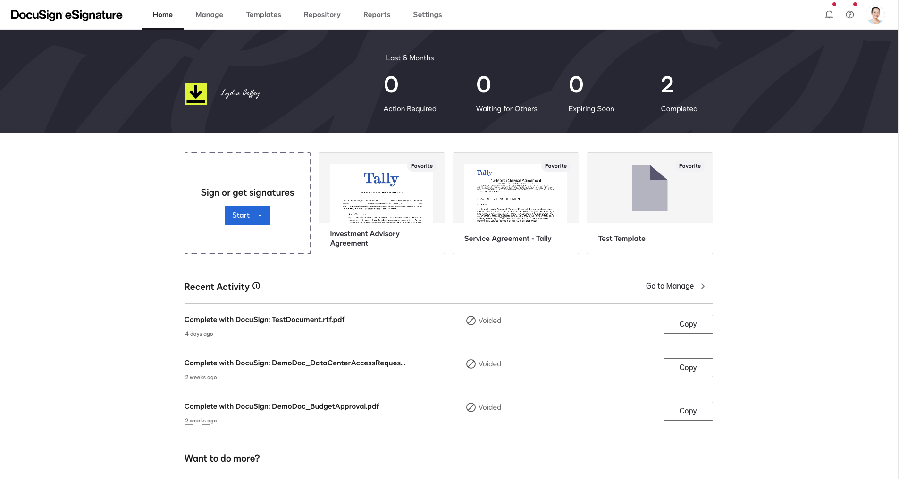
Task: Click the Test Template document icon
Action: coord(649,188)
